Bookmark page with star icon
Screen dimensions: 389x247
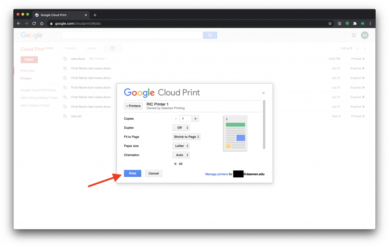pos(330,23)
